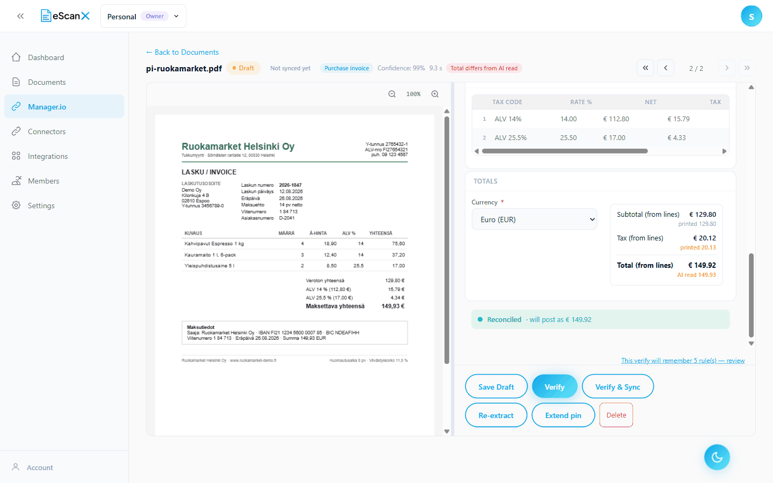Image resolution: width=773 pixels, height=483 pixels.
Task: Open Integrations page
Action: coord(64,156)
